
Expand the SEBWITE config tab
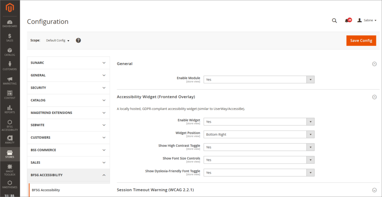coord(69,125)
